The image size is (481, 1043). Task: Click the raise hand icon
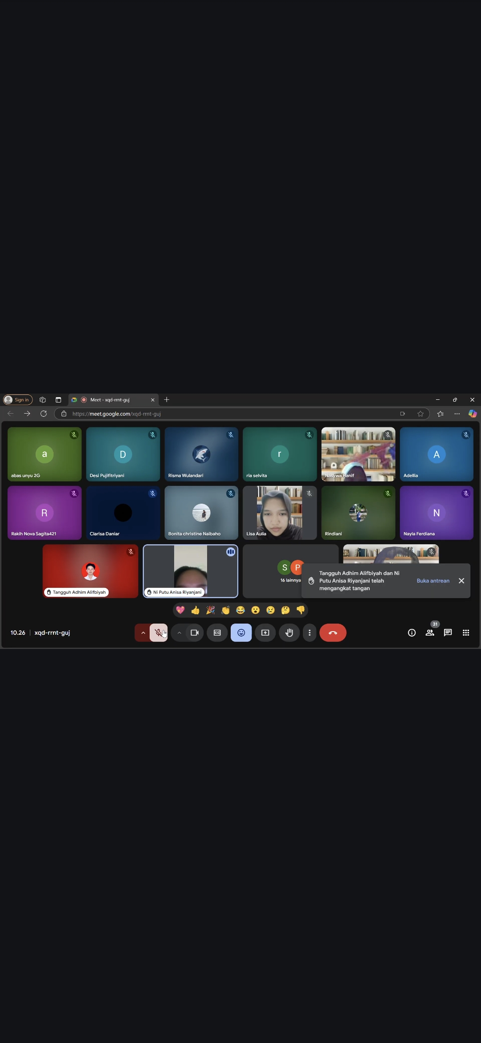(289, 632)
